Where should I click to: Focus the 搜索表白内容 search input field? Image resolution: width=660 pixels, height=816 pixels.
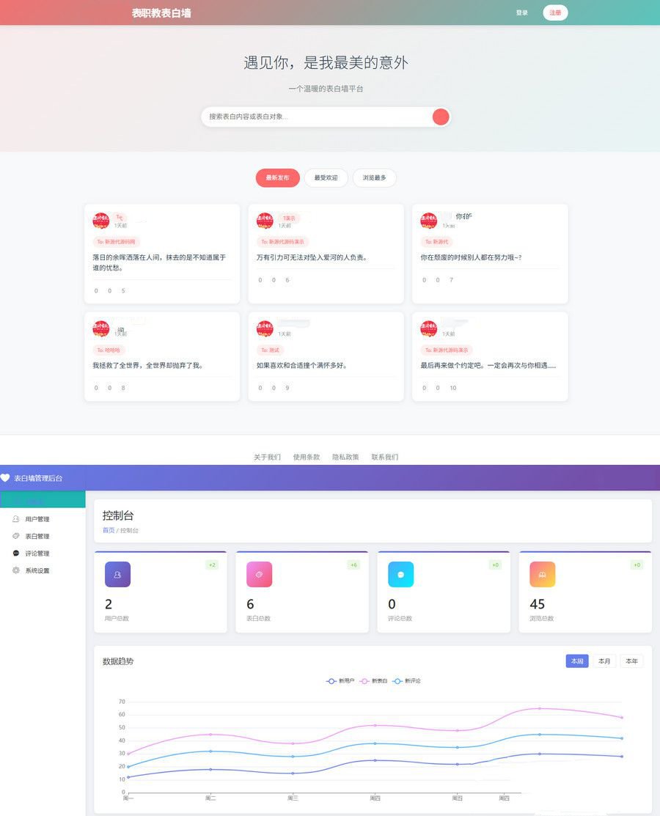pyautogui.click(x=315, y=117)
